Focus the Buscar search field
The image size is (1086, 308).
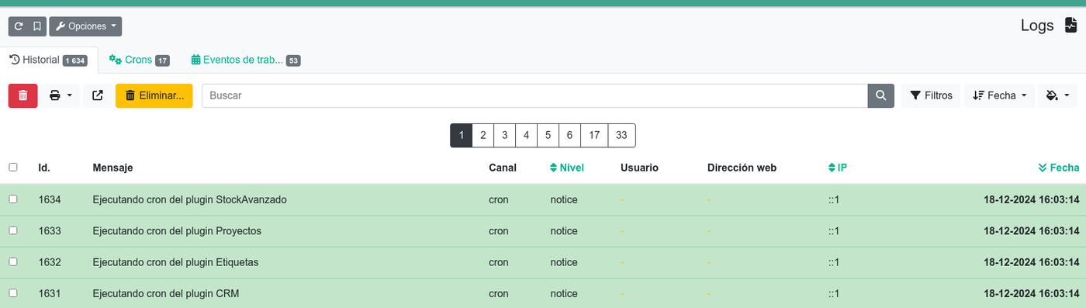(x=534, y=95)
